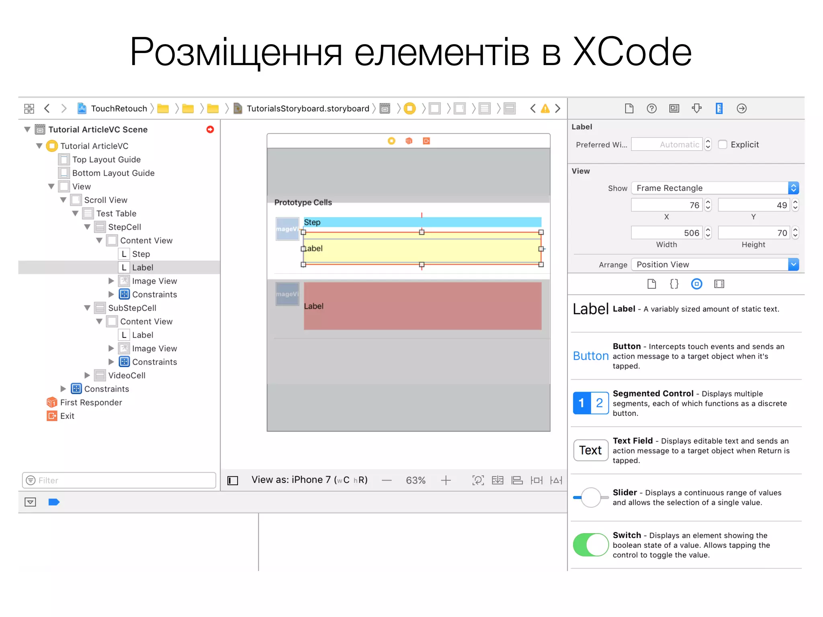Pick the Slider object in the library

point(686,498)
